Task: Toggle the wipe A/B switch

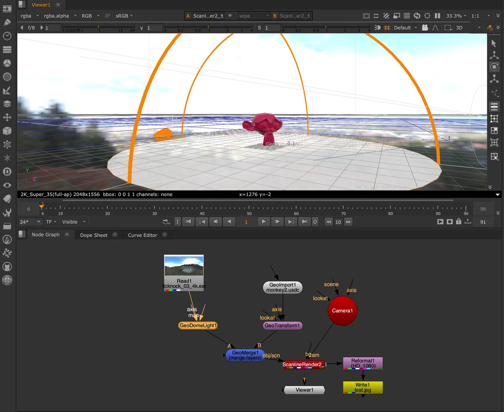Action: [231, 16]
